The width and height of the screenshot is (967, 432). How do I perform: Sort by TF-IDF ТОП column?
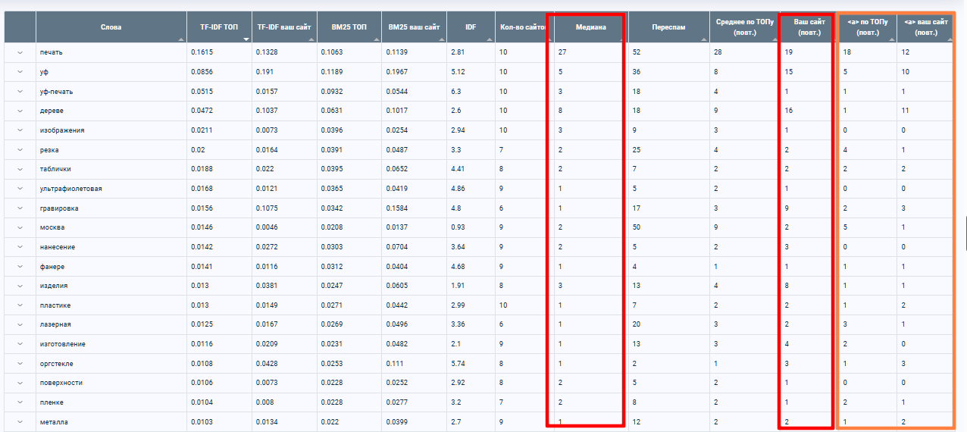(219, 27)
